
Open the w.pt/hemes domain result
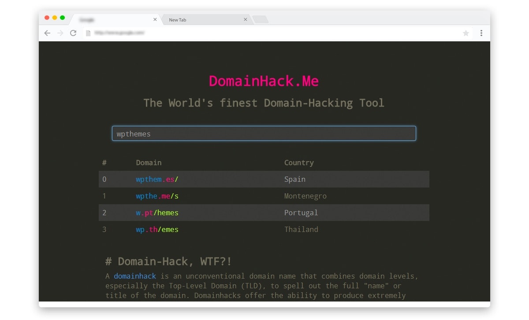click(x=157, y=213)
